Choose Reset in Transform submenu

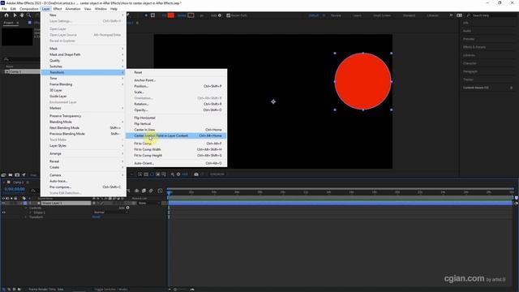pos(176,72)
